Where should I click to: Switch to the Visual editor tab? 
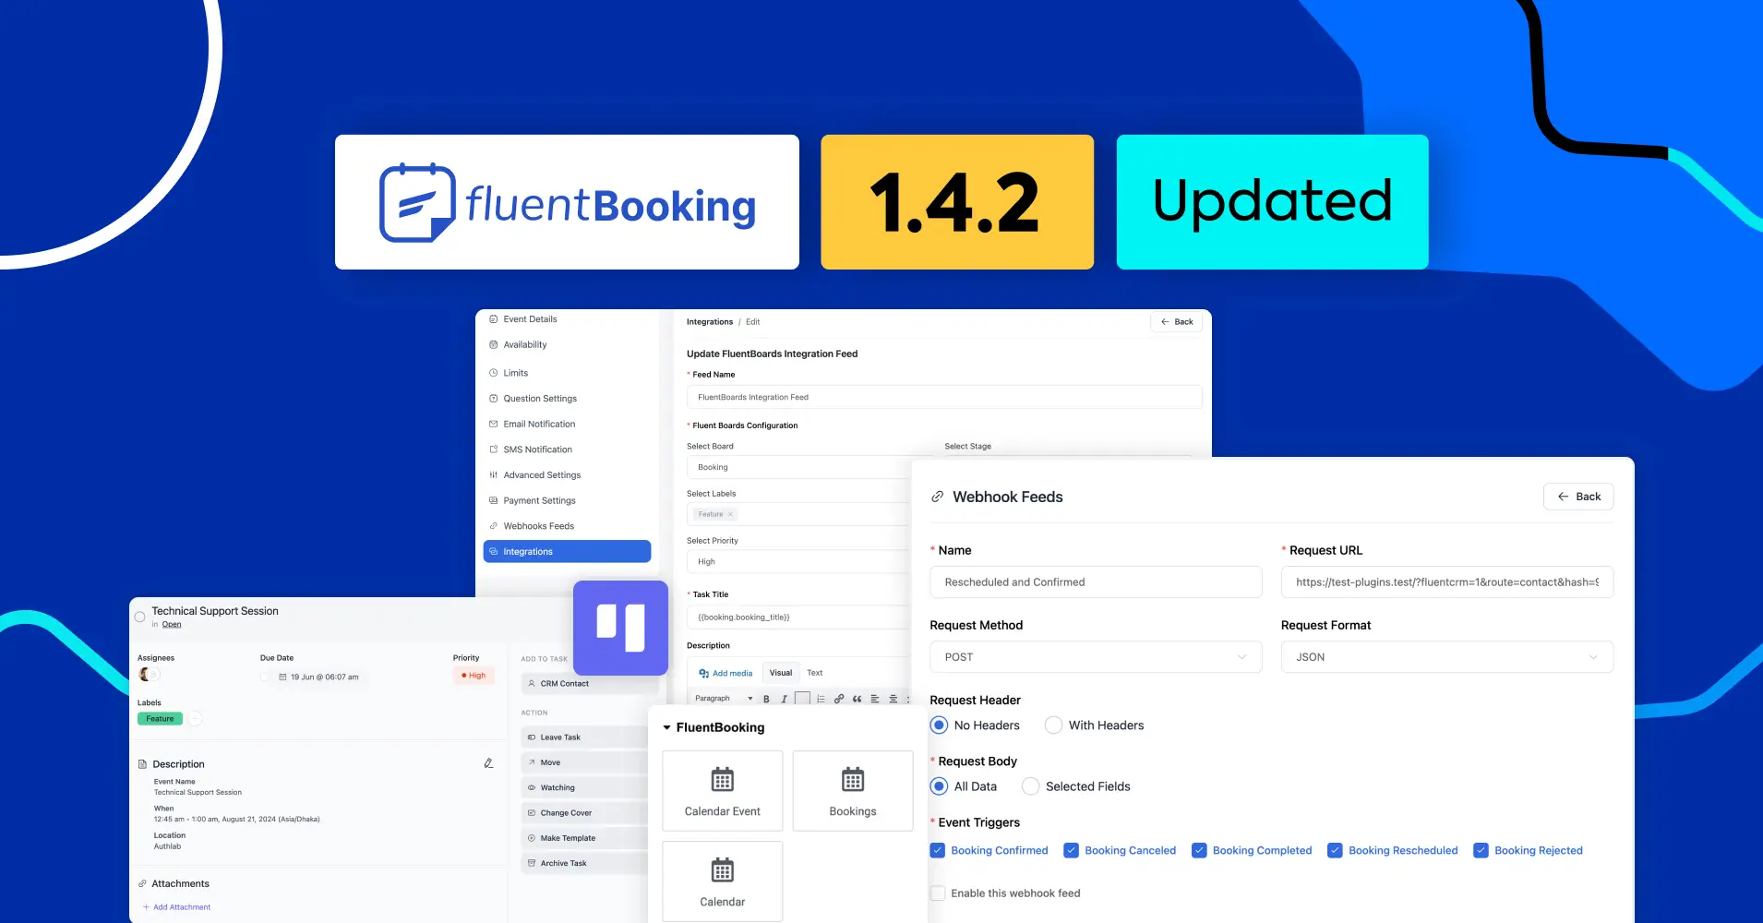pos(781,673)
